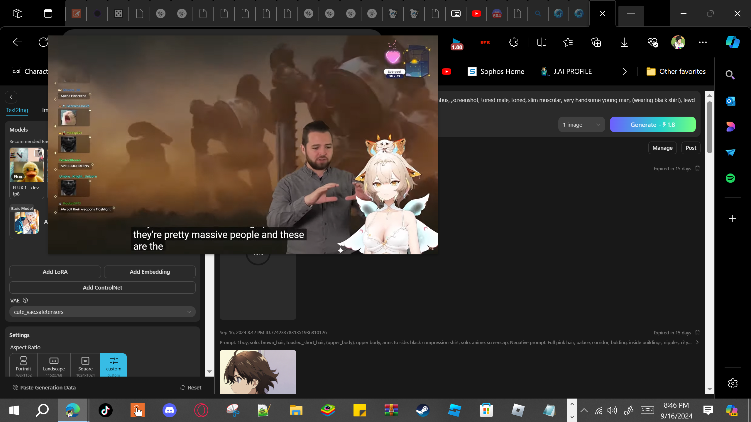Click the Post button
Viewport: 751px width, 422px height.
click(691, 148)
